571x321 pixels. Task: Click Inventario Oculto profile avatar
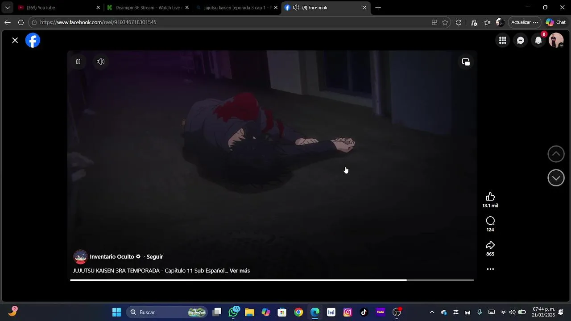(x=80, y=257)
